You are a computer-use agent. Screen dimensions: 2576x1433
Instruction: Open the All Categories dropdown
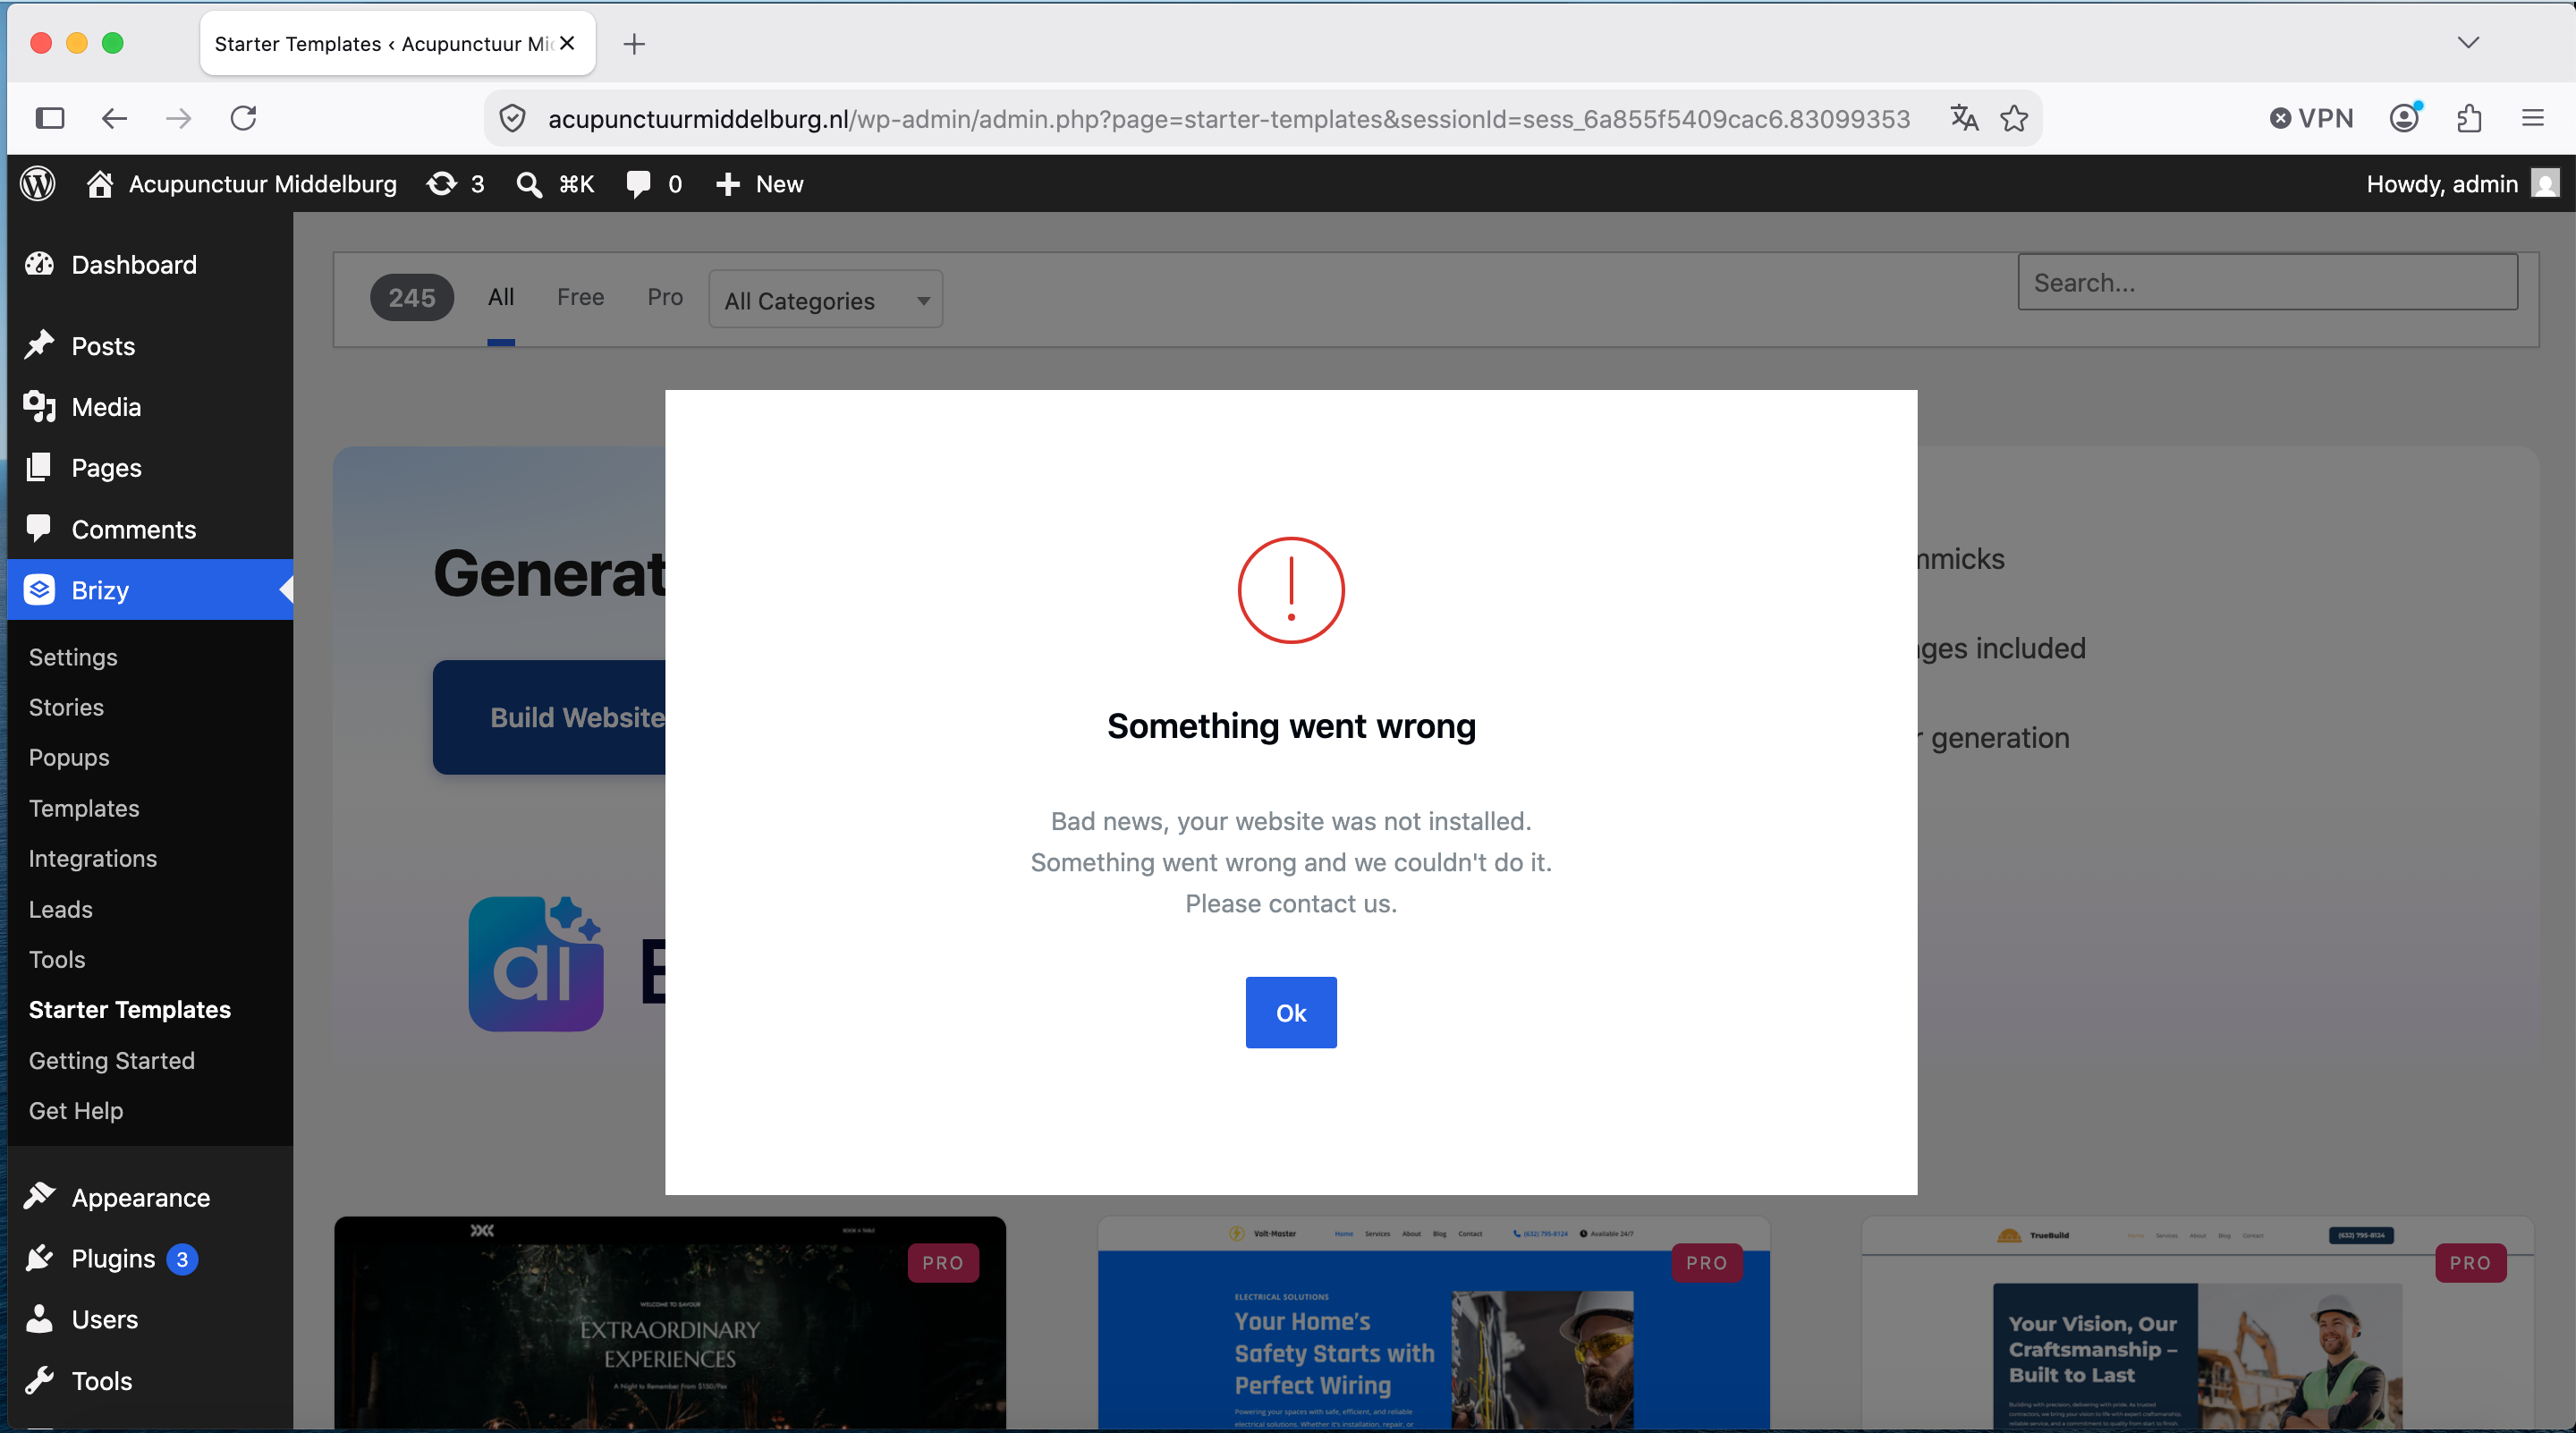click(x=826, y=300)
